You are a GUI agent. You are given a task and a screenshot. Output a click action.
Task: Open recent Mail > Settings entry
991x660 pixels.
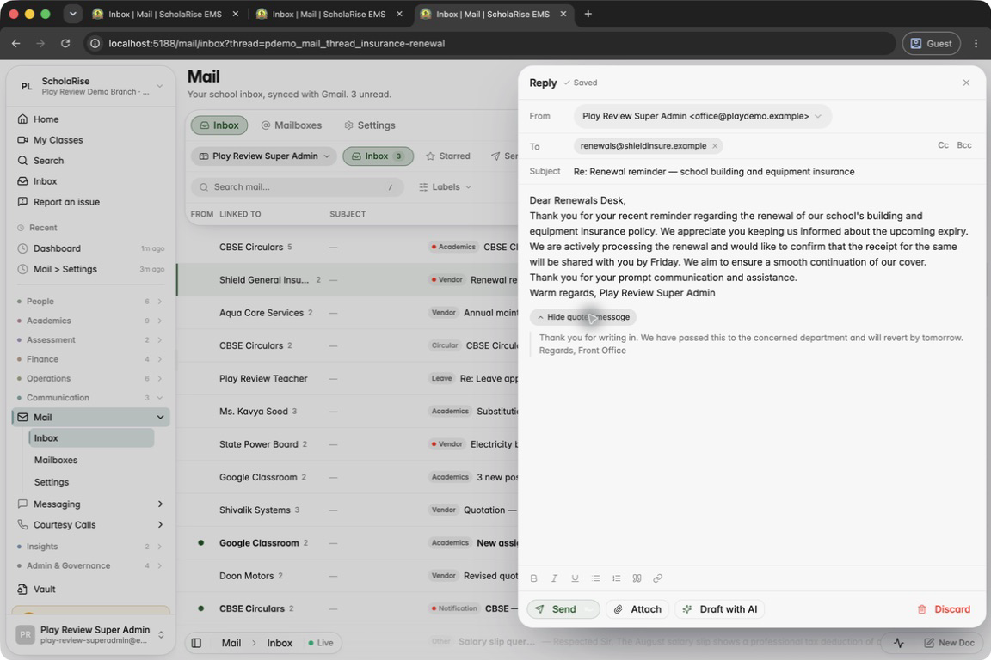pos(90,269)
